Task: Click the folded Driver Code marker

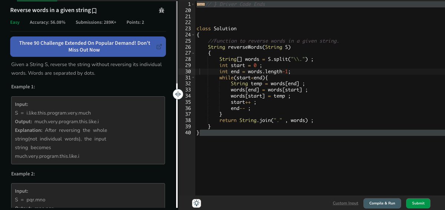Action: 201,4
